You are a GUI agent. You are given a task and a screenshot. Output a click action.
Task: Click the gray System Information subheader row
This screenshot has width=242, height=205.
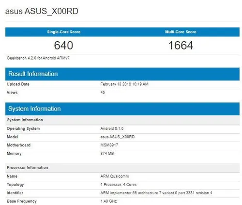click(122, 120)
